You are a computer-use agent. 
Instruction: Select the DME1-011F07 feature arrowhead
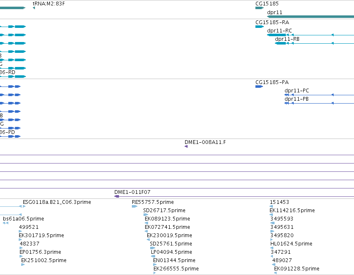117,196
